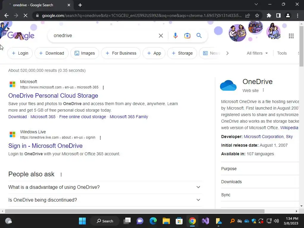Open Chrome three-dot menu

[297, 15]
